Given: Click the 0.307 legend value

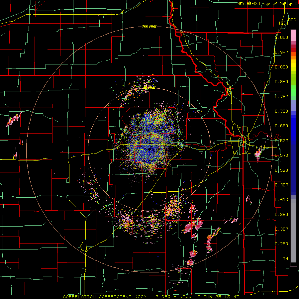Looking at the screenshot, I should 281,229.
